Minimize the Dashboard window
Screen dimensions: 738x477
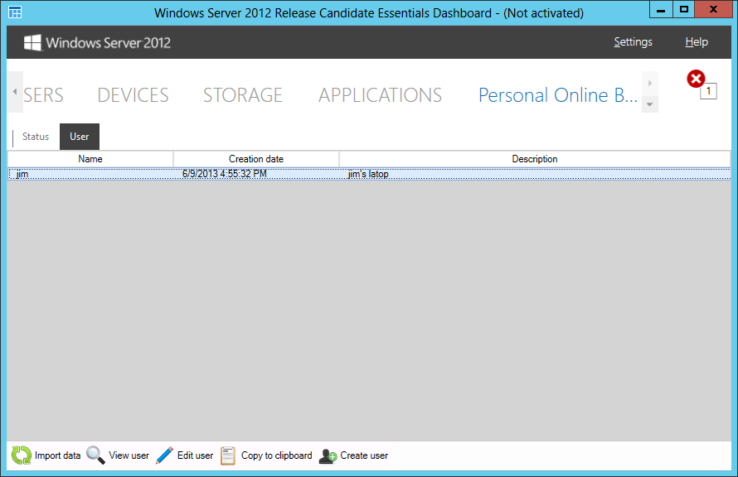click(661, 10)
